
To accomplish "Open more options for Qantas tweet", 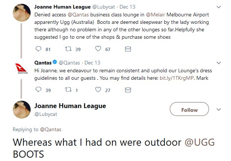I will pyautogui.click(x=219, y=63).
